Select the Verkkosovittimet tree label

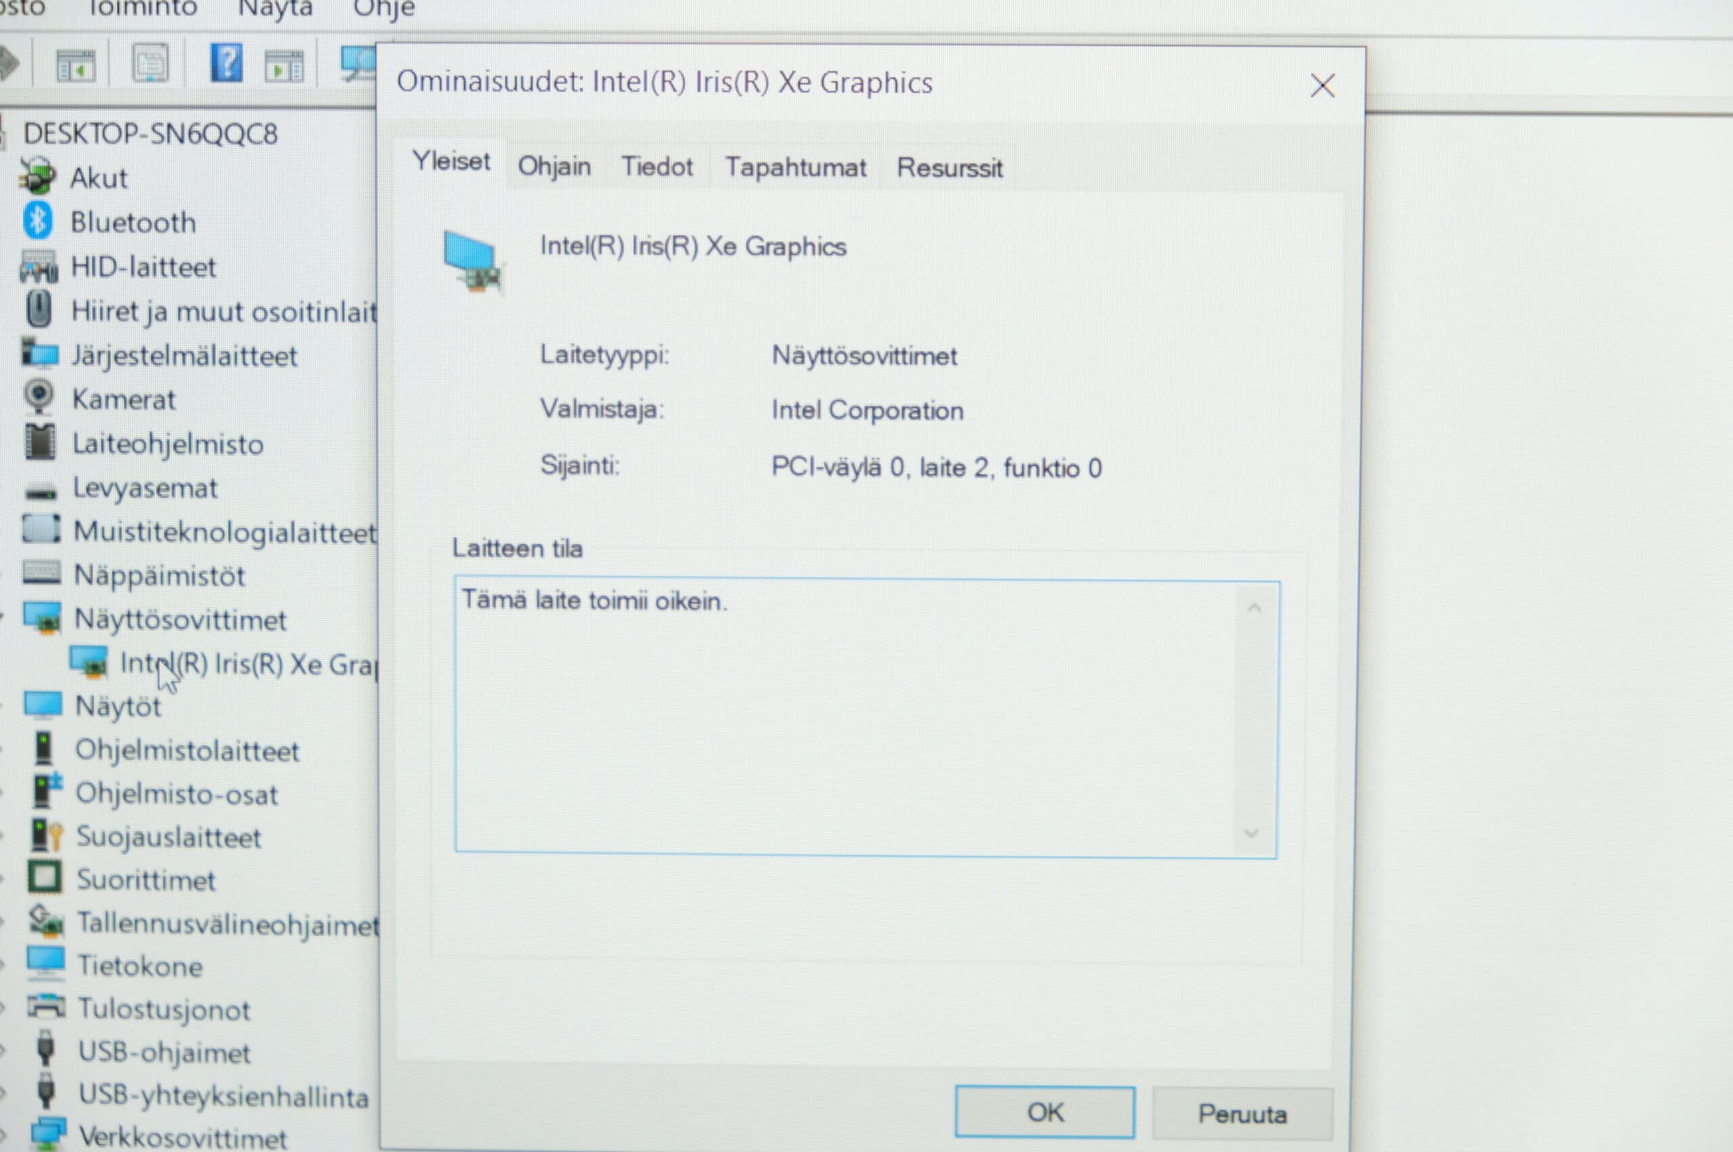click(182, 1137)
